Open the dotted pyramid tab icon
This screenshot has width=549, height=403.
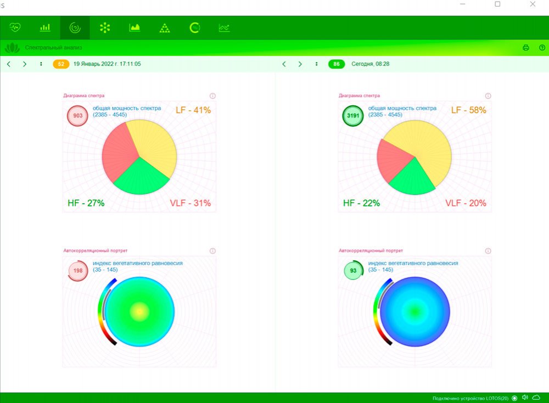tap(165, 27)
